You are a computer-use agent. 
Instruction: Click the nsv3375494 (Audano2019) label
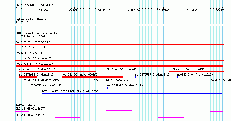[41, 80]
